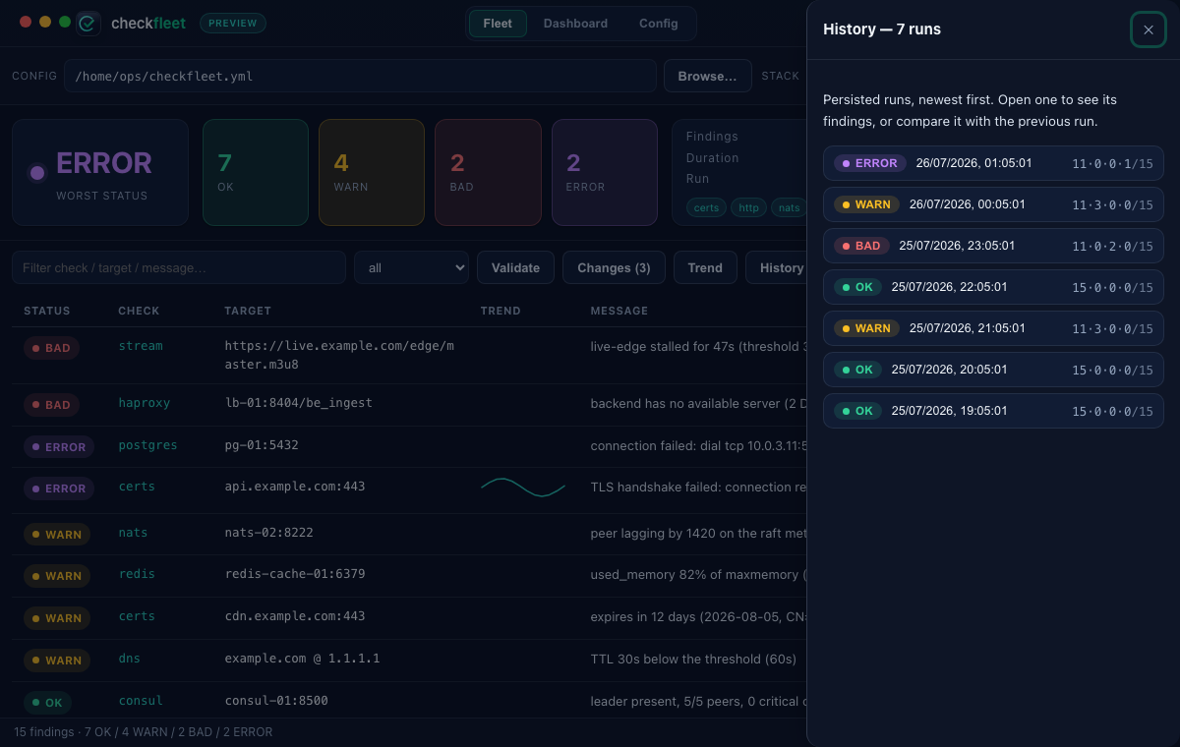This screenshot has height=747, width=1180.
Task: Switch to the Dashboard tab
Action: tap(575, 24)
